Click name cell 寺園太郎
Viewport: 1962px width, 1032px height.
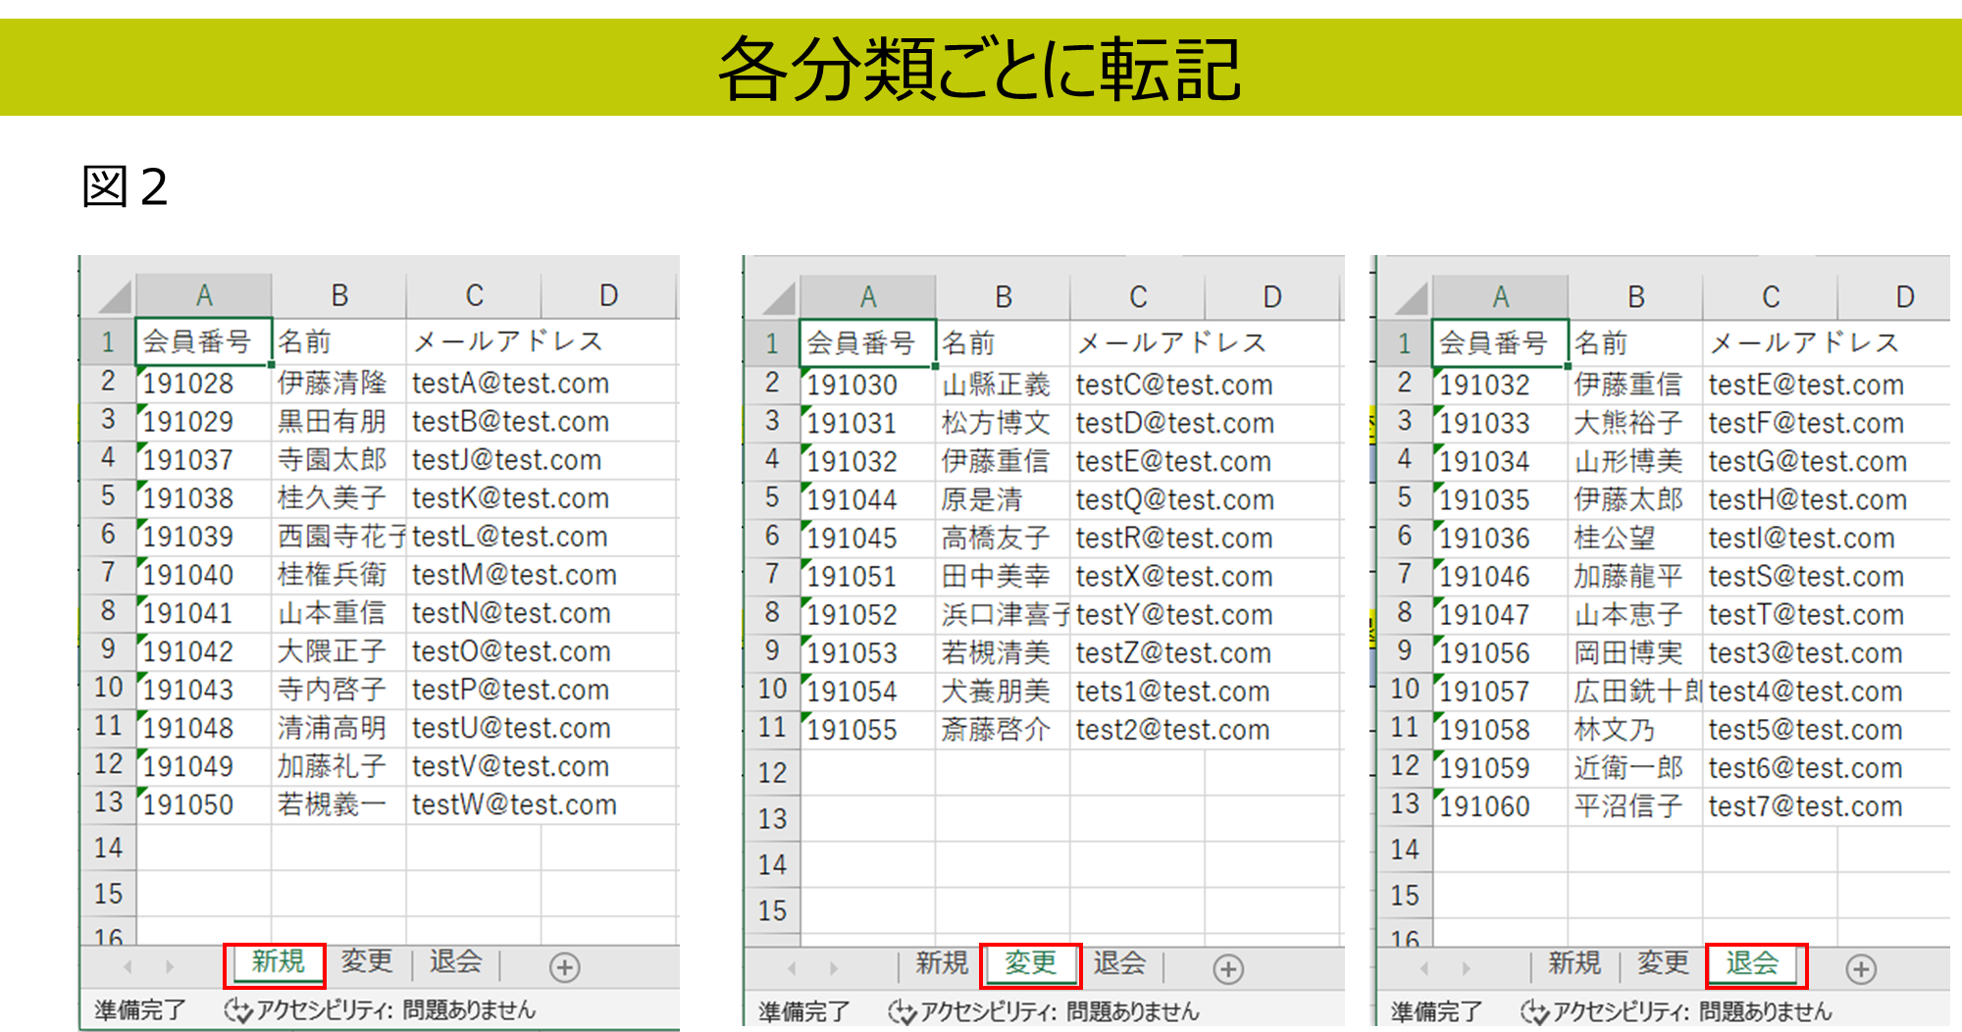pyautogui.click(x=338, y=460)
